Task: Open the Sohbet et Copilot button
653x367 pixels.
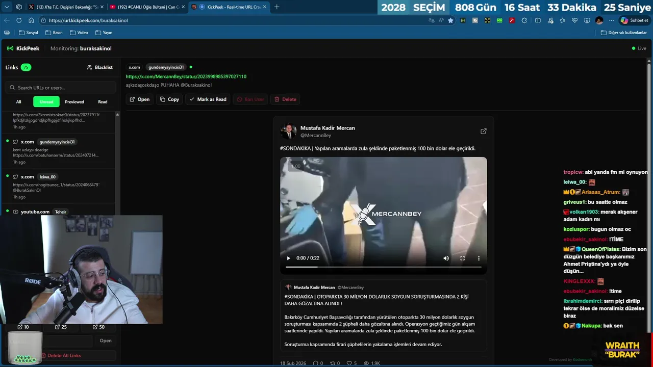Action: tap(634, 20)
